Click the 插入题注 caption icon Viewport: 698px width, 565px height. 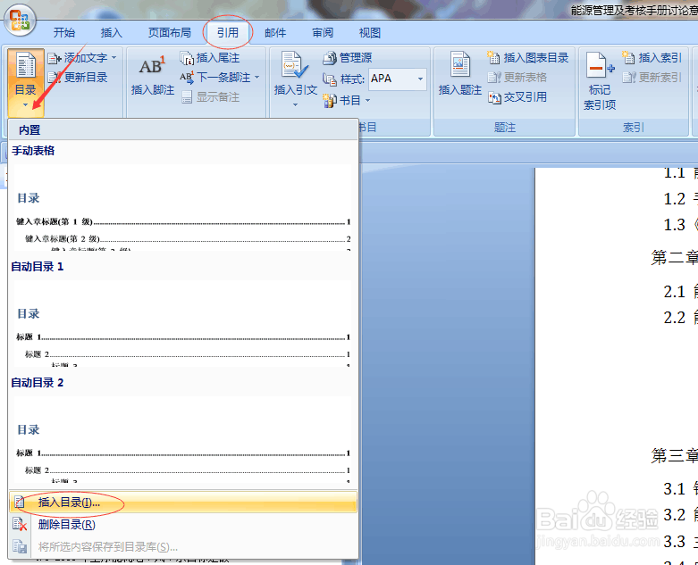(460, 65)
